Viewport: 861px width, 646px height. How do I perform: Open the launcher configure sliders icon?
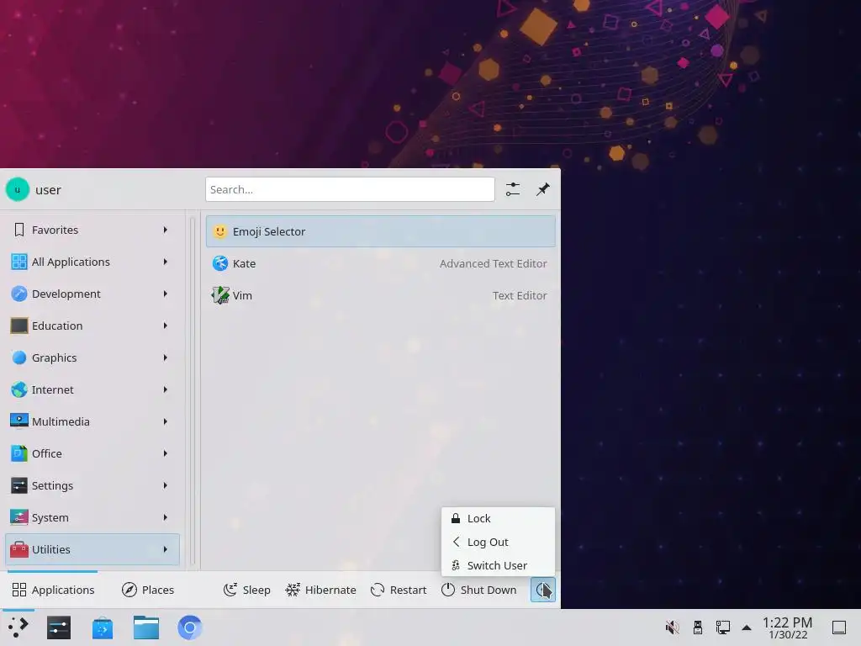point(512,189)
